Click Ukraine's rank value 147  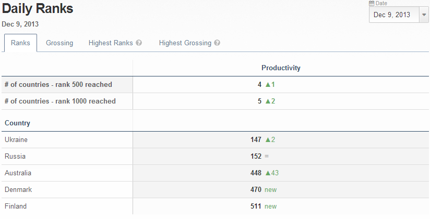coord(256,140)
